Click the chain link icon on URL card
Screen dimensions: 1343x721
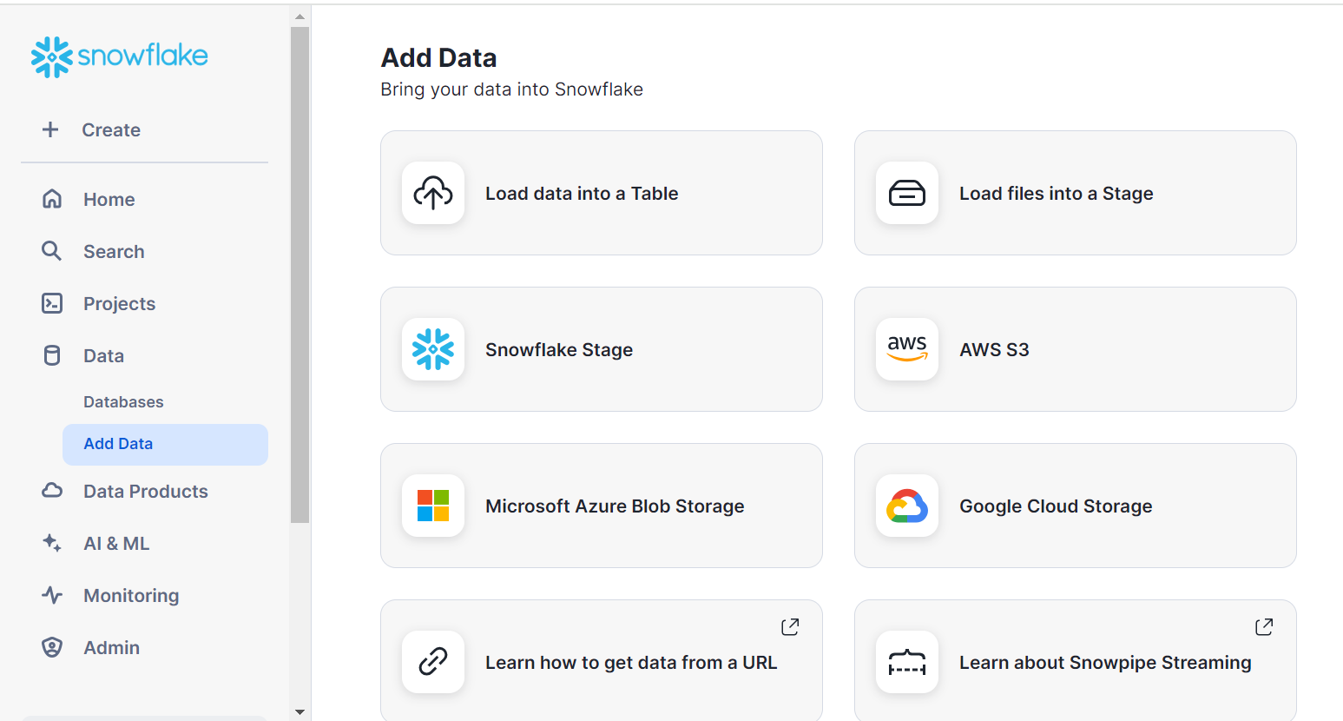[433, 662]
